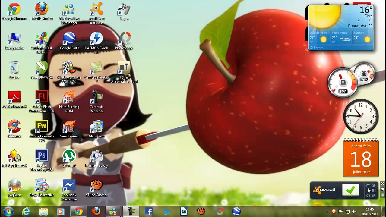Open the Twitter bird taskbar shortcut

pyautogui.click(x=166, y=212)
